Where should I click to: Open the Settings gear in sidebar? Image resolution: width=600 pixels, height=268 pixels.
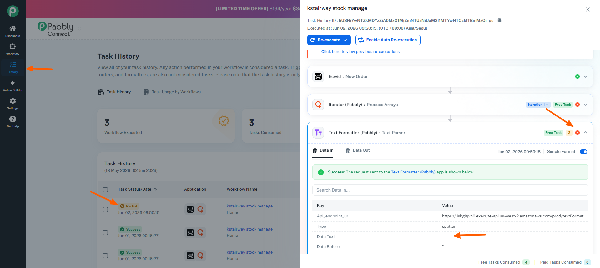click(x=13, y=101)
